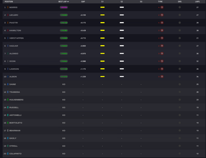Click Alonso's soft tyre icon
Image resolution: width=206 pixels, height=158 pixels.
pyautogui.click(x=162, y=53)
